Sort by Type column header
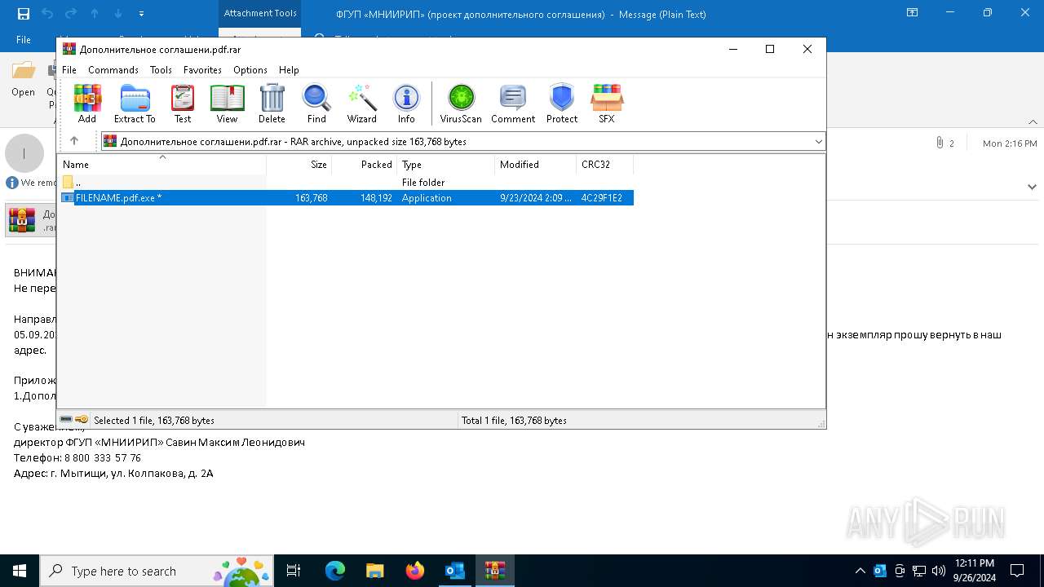The image size is (1044, 587). point(446,164)
